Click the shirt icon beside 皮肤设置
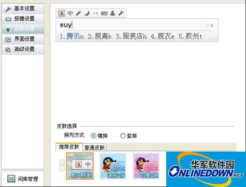 click(x=8, y=30)
